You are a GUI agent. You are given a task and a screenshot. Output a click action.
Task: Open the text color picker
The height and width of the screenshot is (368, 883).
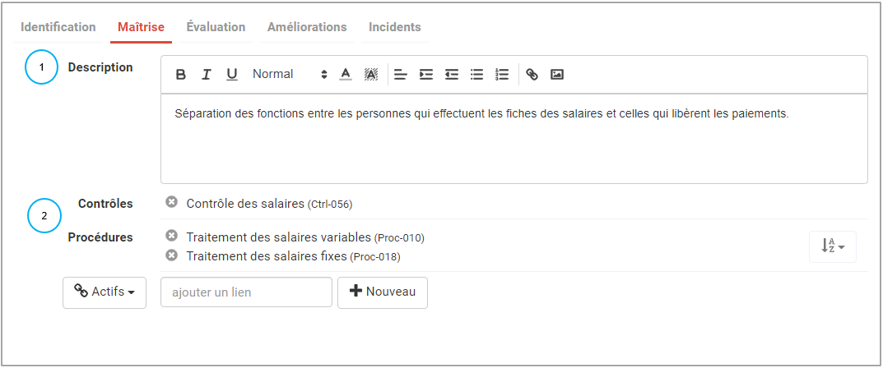tap(346, 75)
